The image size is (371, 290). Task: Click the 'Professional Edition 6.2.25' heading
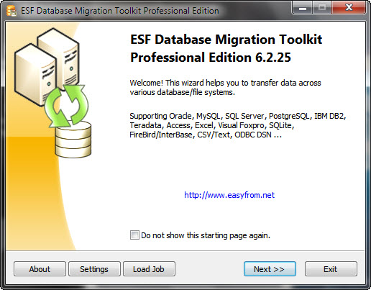pyautogui.click(x=211, y=58)
